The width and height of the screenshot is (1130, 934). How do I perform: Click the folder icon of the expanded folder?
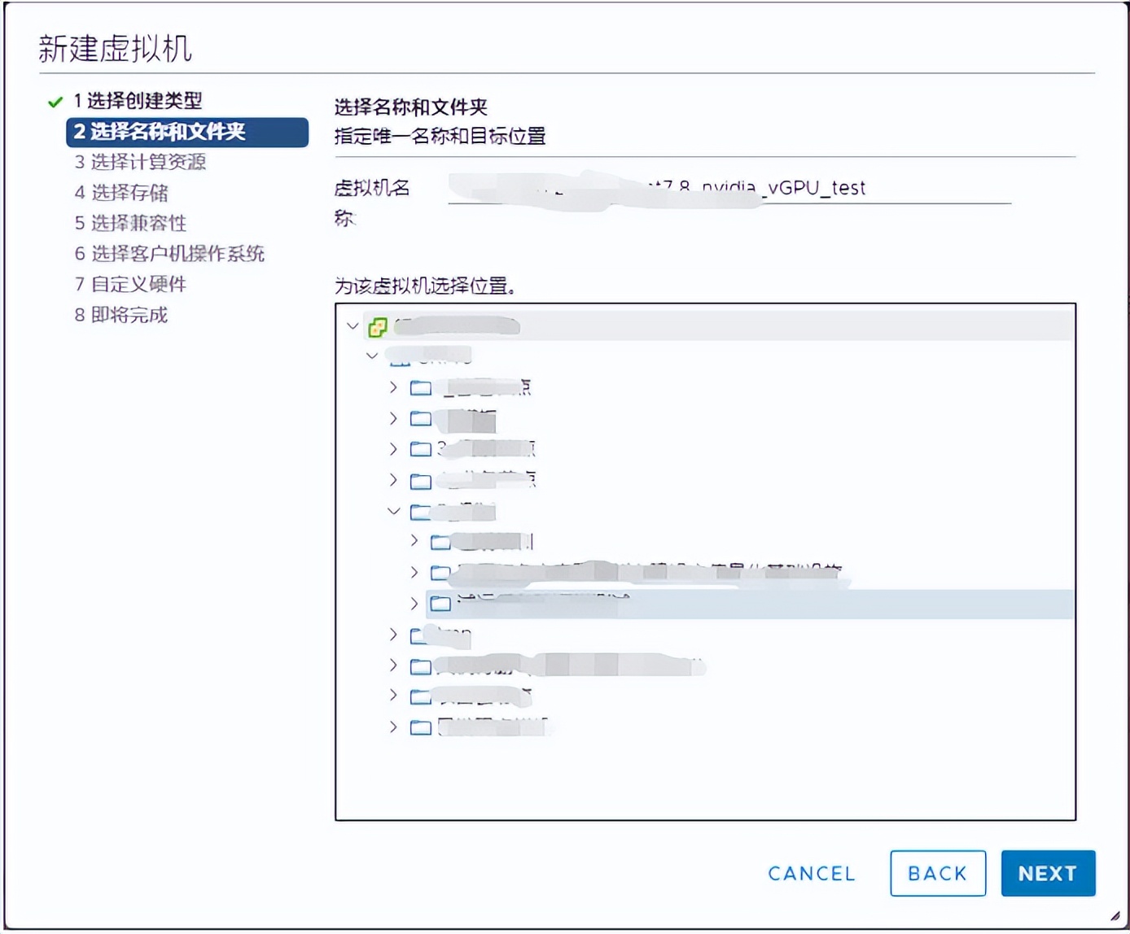click(420, 512)
